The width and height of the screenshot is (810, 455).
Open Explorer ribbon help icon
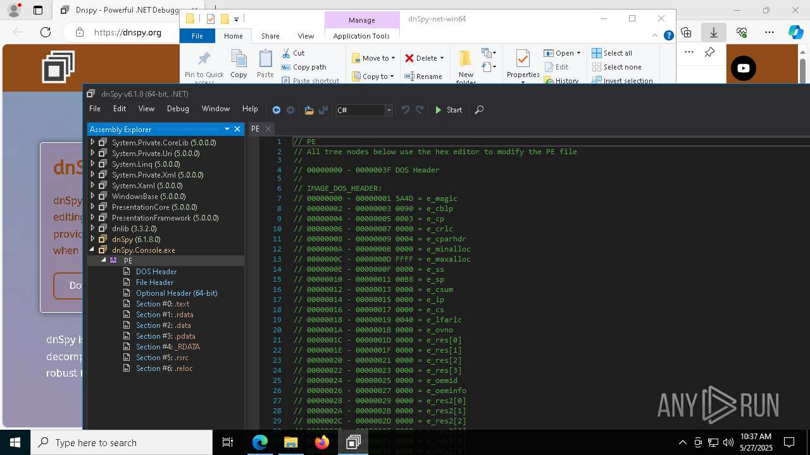coord(668,36)
